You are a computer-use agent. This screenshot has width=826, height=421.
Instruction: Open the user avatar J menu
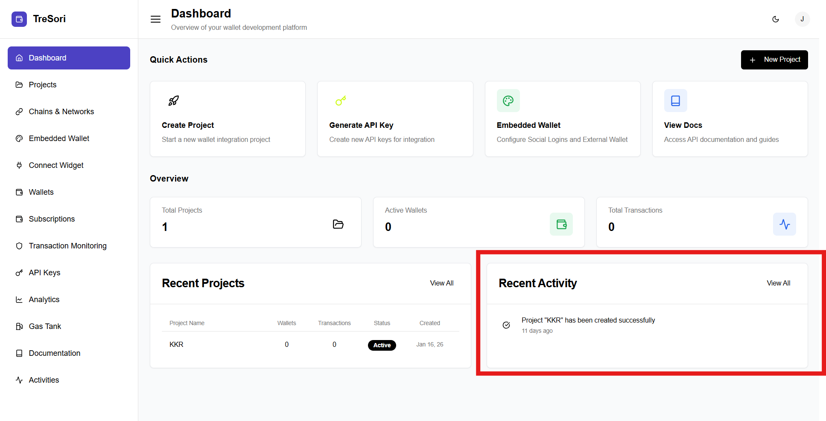point(802,19)
